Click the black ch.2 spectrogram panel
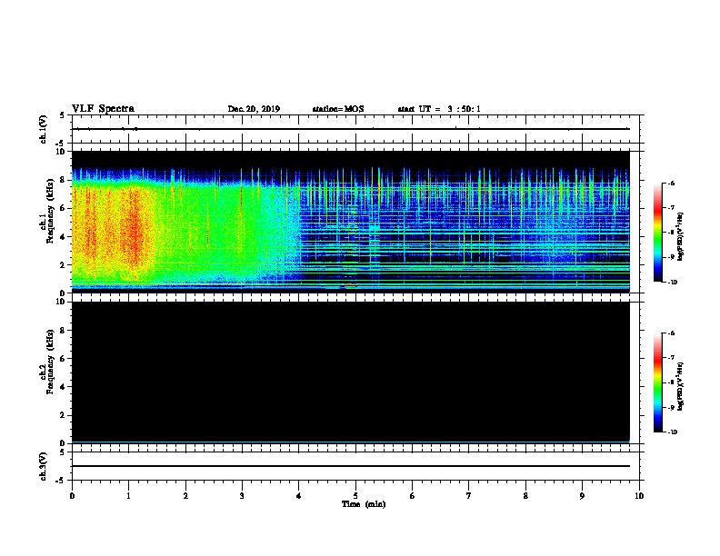Image resolution: width=720 pixels, height=556 pixels. click(x=350, y=372)
